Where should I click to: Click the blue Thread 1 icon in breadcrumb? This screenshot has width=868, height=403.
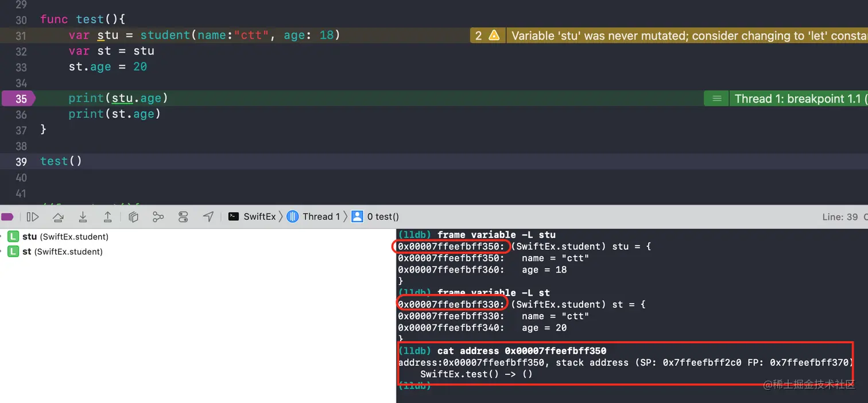pos(293,216)
